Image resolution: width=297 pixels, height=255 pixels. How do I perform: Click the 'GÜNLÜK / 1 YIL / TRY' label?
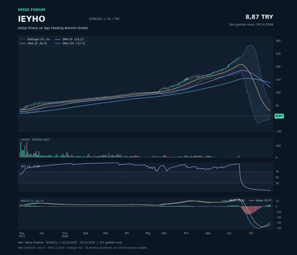coord(104,19)
